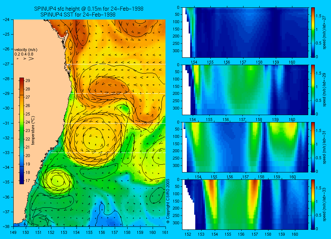Click the '0.2 0.4 0.8' velocity scale values

pyautogui.click(x=24, y=54)
